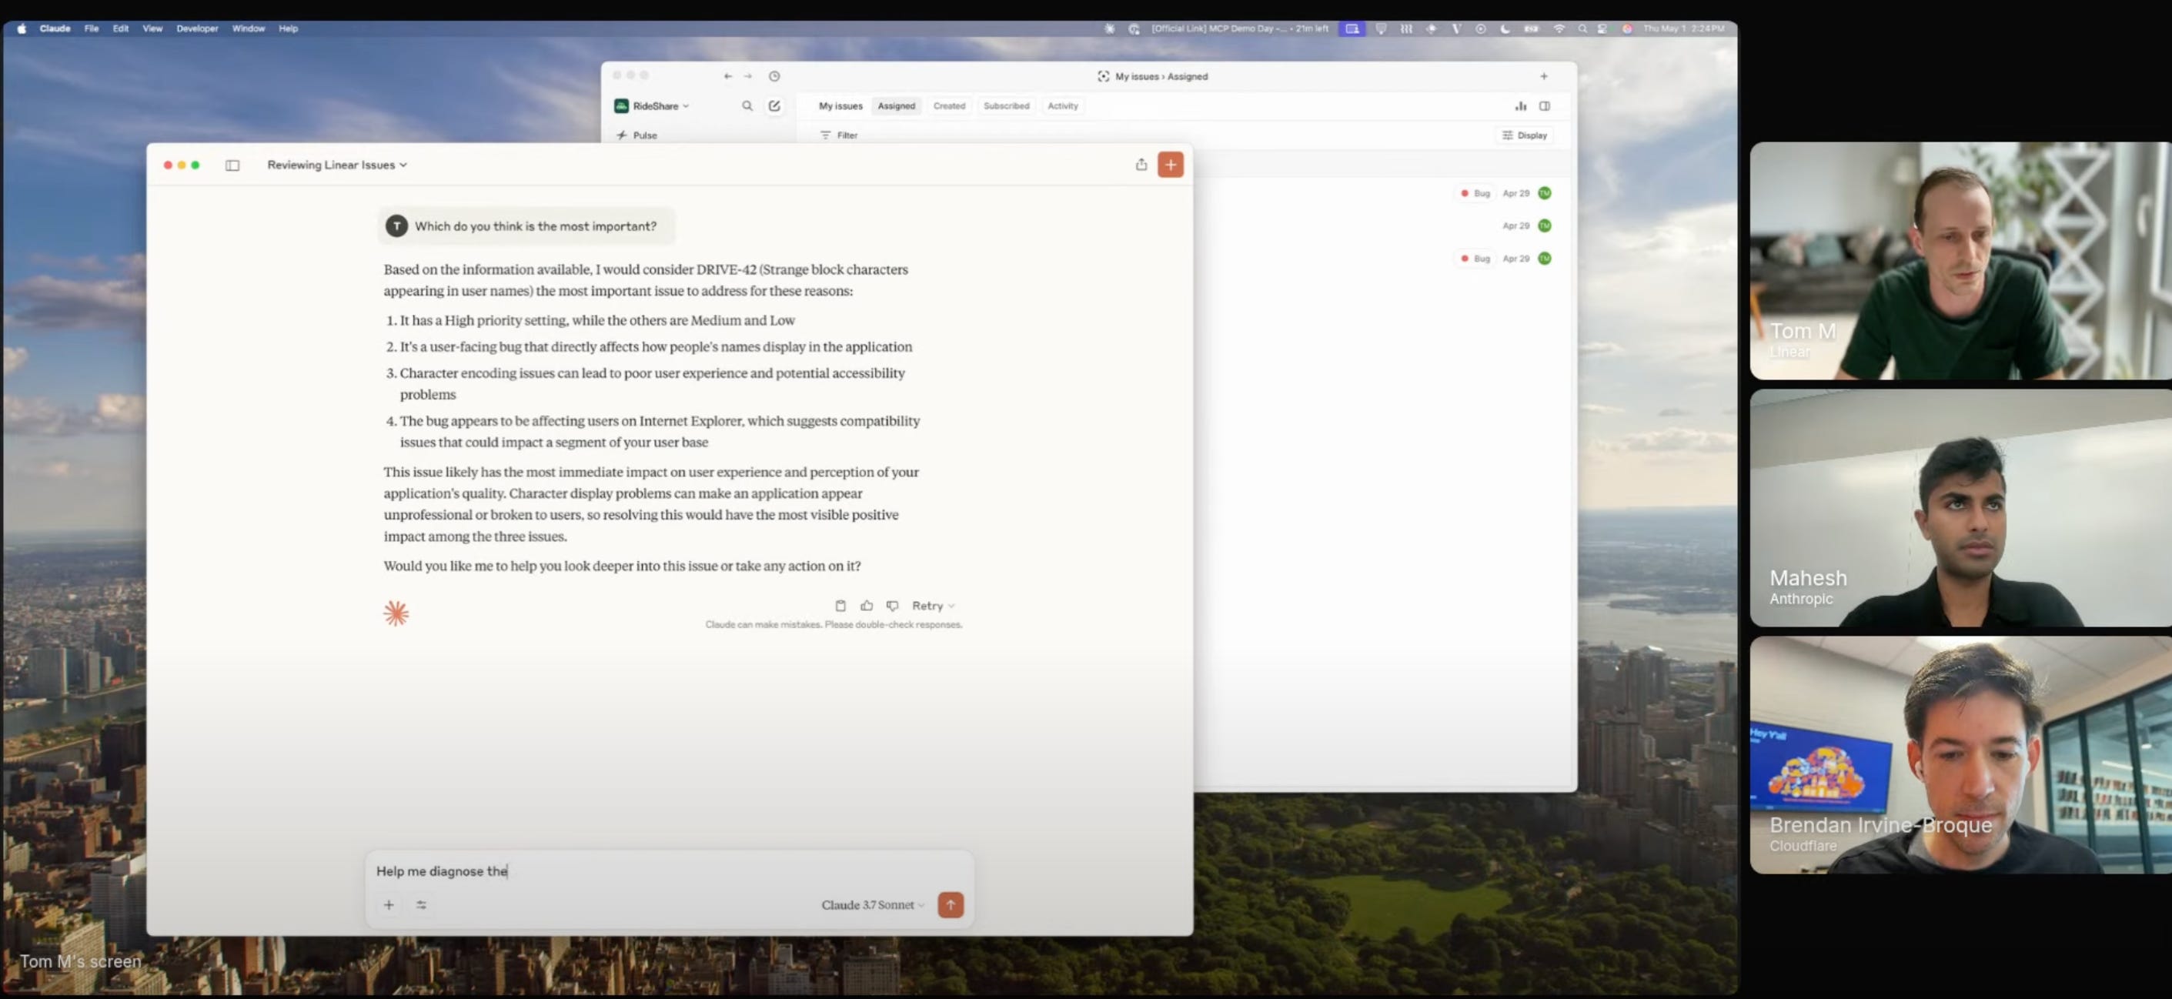The width and height of the screenshot is (2172, 999).
Task: Give the response a thumbs down
Action: click(x=892, y=605)
